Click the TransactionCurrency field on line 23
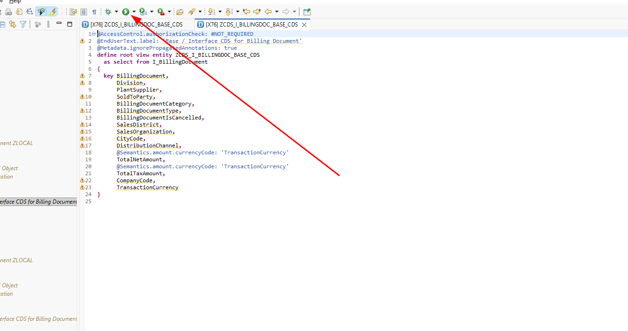The width and height of the screenshot is (628, 331). (147, 187)
